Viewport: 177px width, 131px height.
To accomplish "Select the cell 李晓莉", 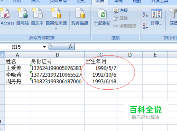I will pos(17,75).
